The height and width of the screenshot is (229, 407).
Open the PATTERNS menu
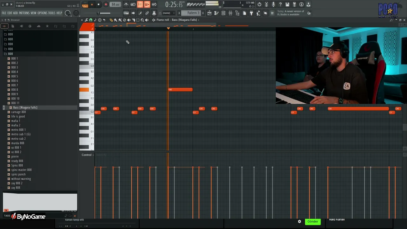[24, 13]
